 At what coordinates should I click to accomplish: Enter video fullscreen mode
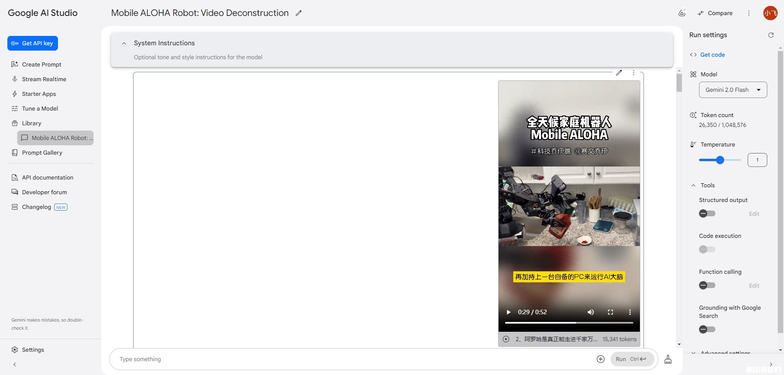(x=610, y=312)
